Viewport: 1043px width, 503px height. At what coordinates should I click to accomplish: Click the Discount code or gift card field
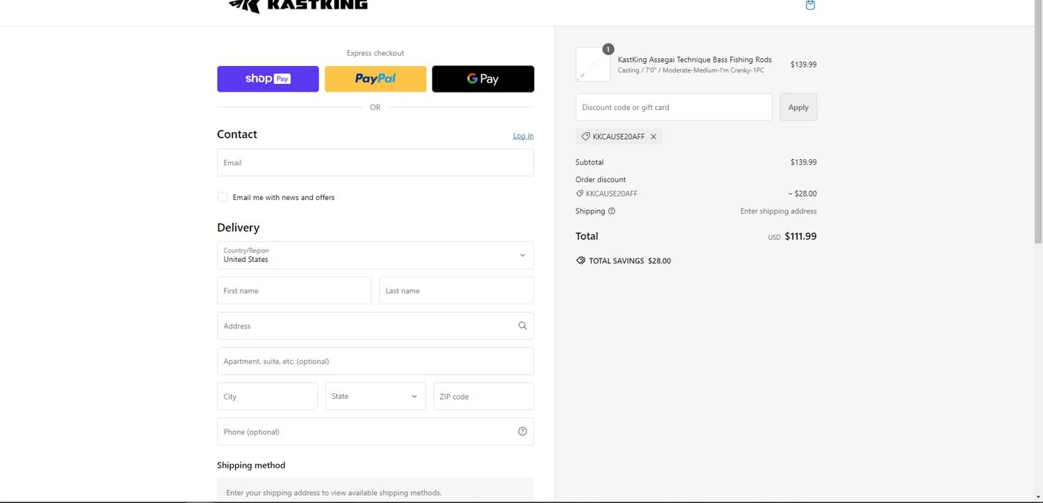pyautogui.click(x=674, y=107)
